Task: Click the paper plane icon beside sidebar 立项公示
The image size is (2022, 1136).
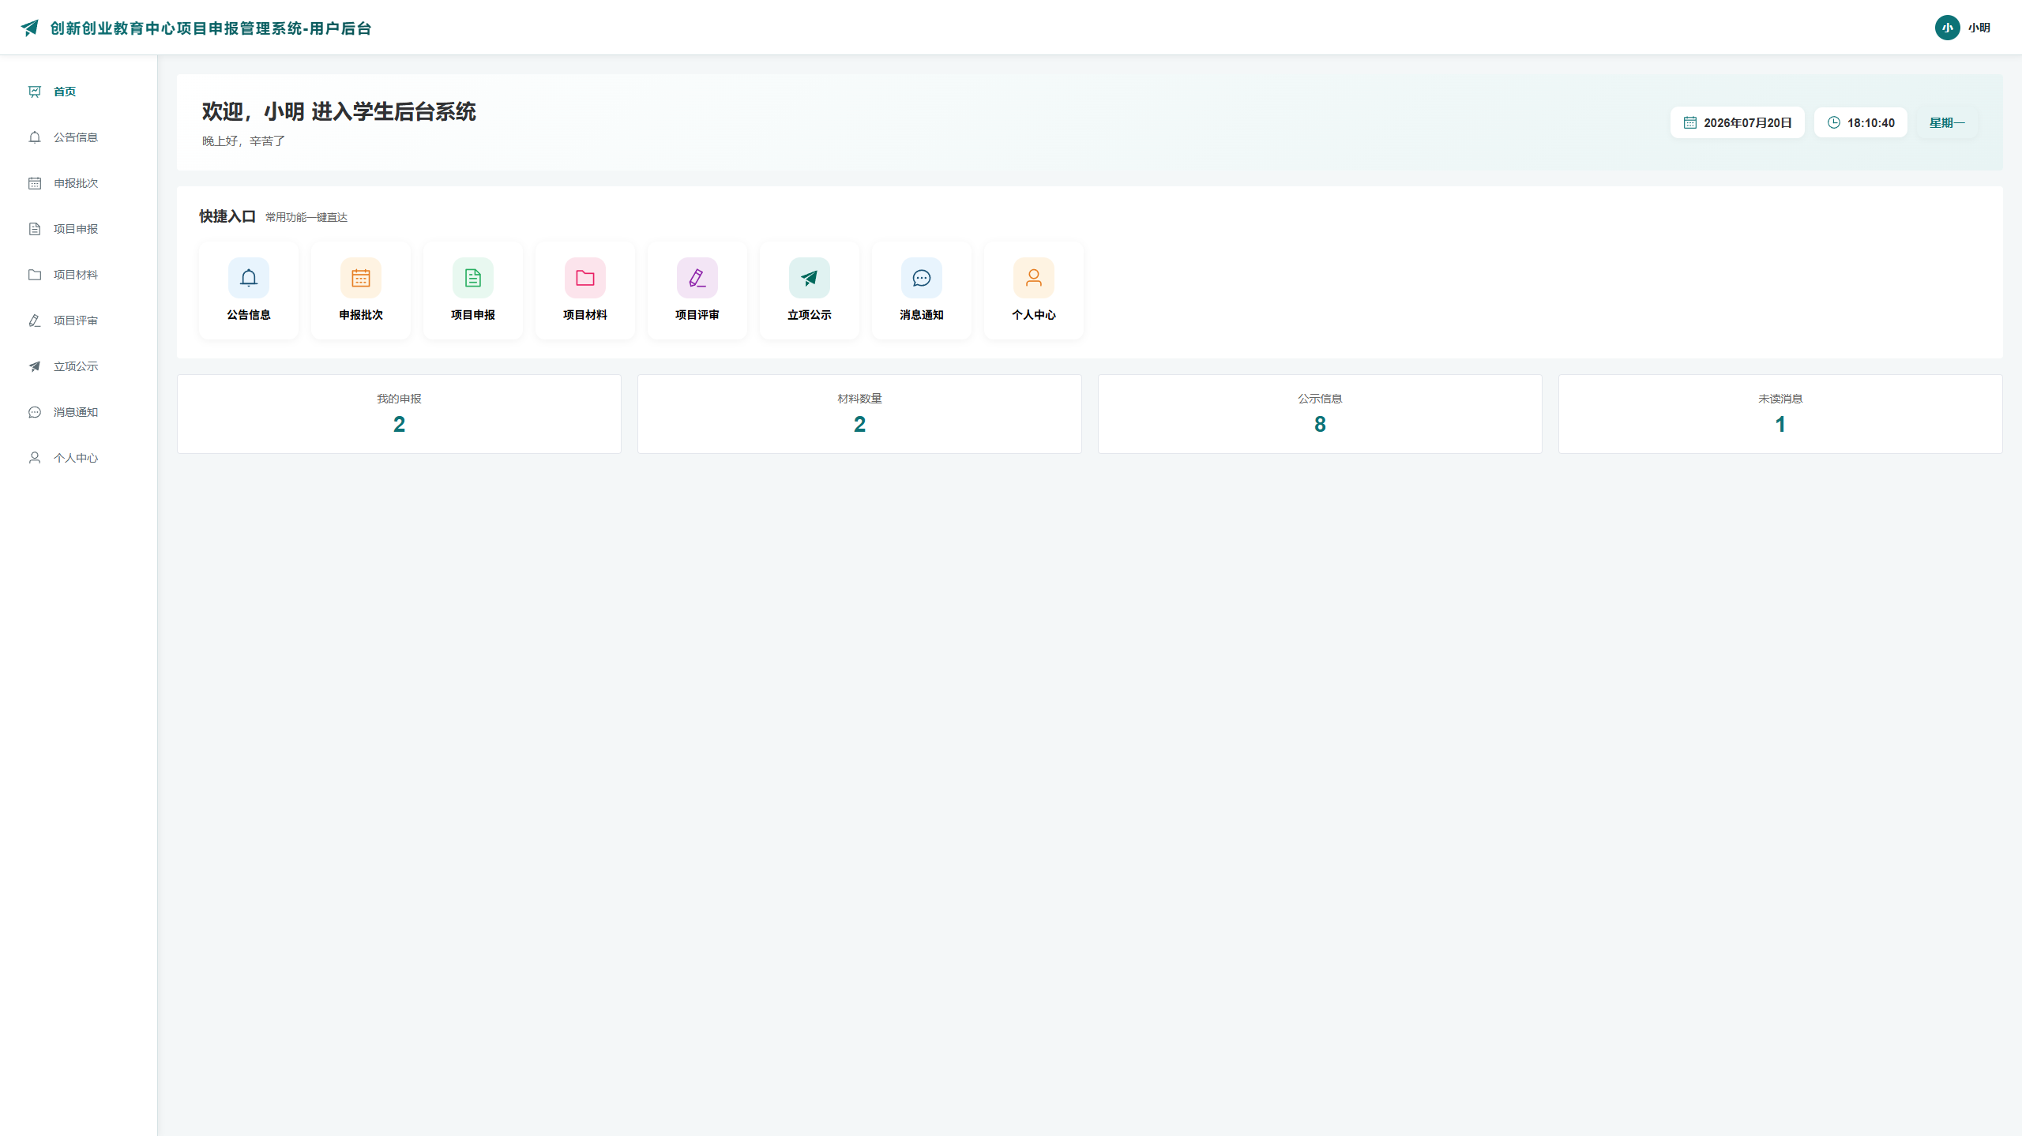Action: pos(35,366)
